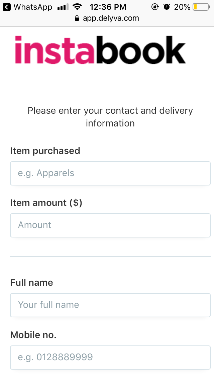214x381 pixels.
Task: Tap the back arrow icon to WhatsApp
Action: pos(7,7)
